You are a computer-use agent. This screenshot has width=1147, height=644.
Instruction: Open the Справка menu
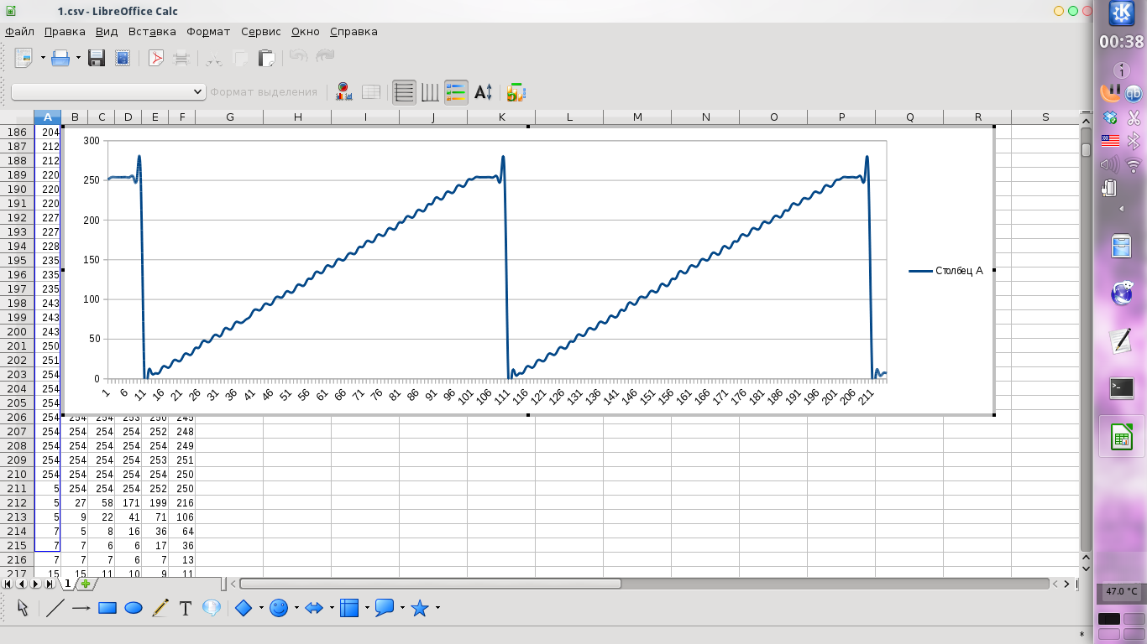coord(354,32)
